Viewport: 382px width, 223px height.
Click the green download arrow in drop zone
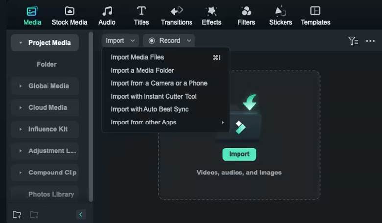250,102
